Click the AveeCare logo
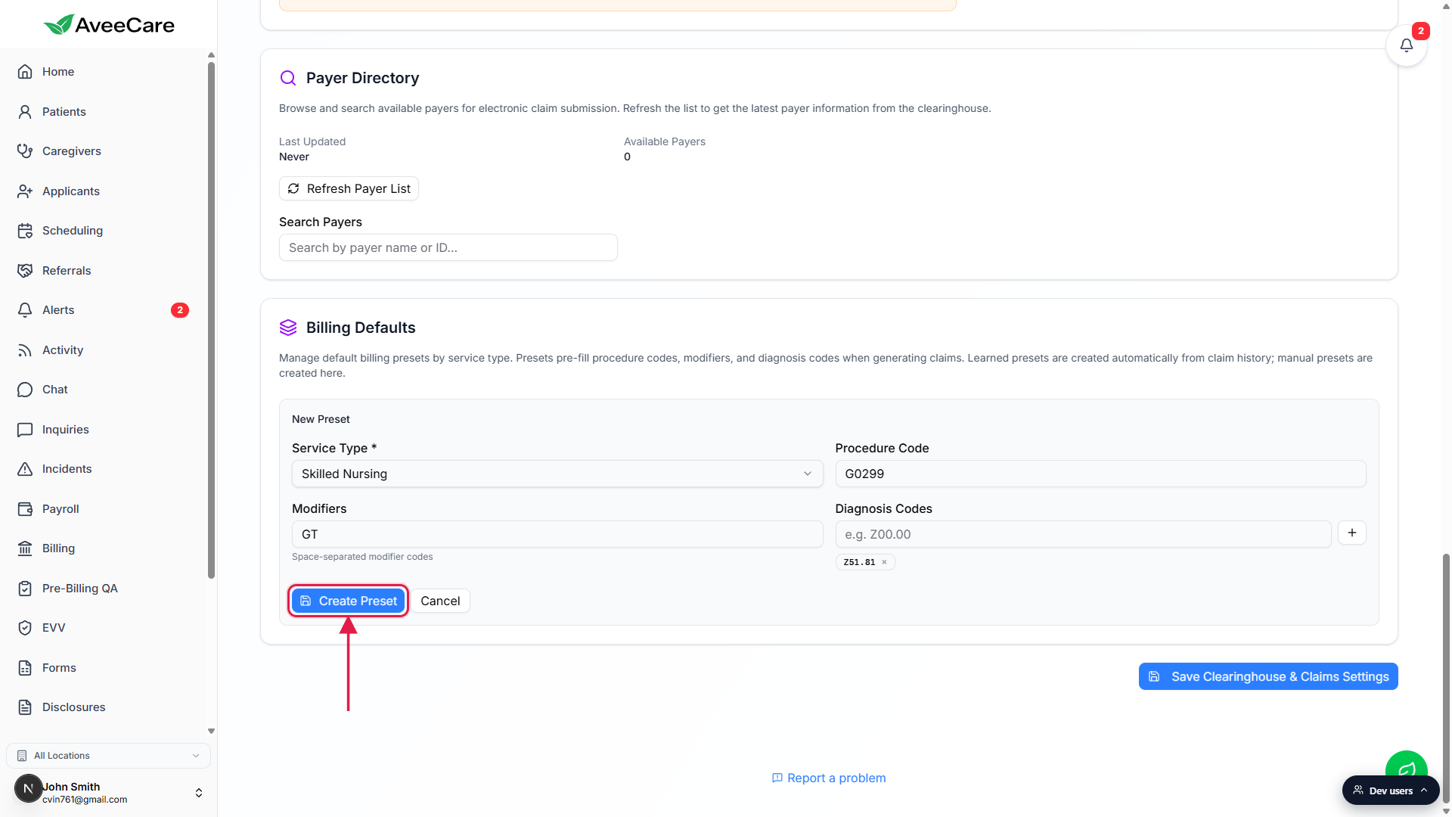The width and height of the screenshot is (1452, 817). coord(109,25)
